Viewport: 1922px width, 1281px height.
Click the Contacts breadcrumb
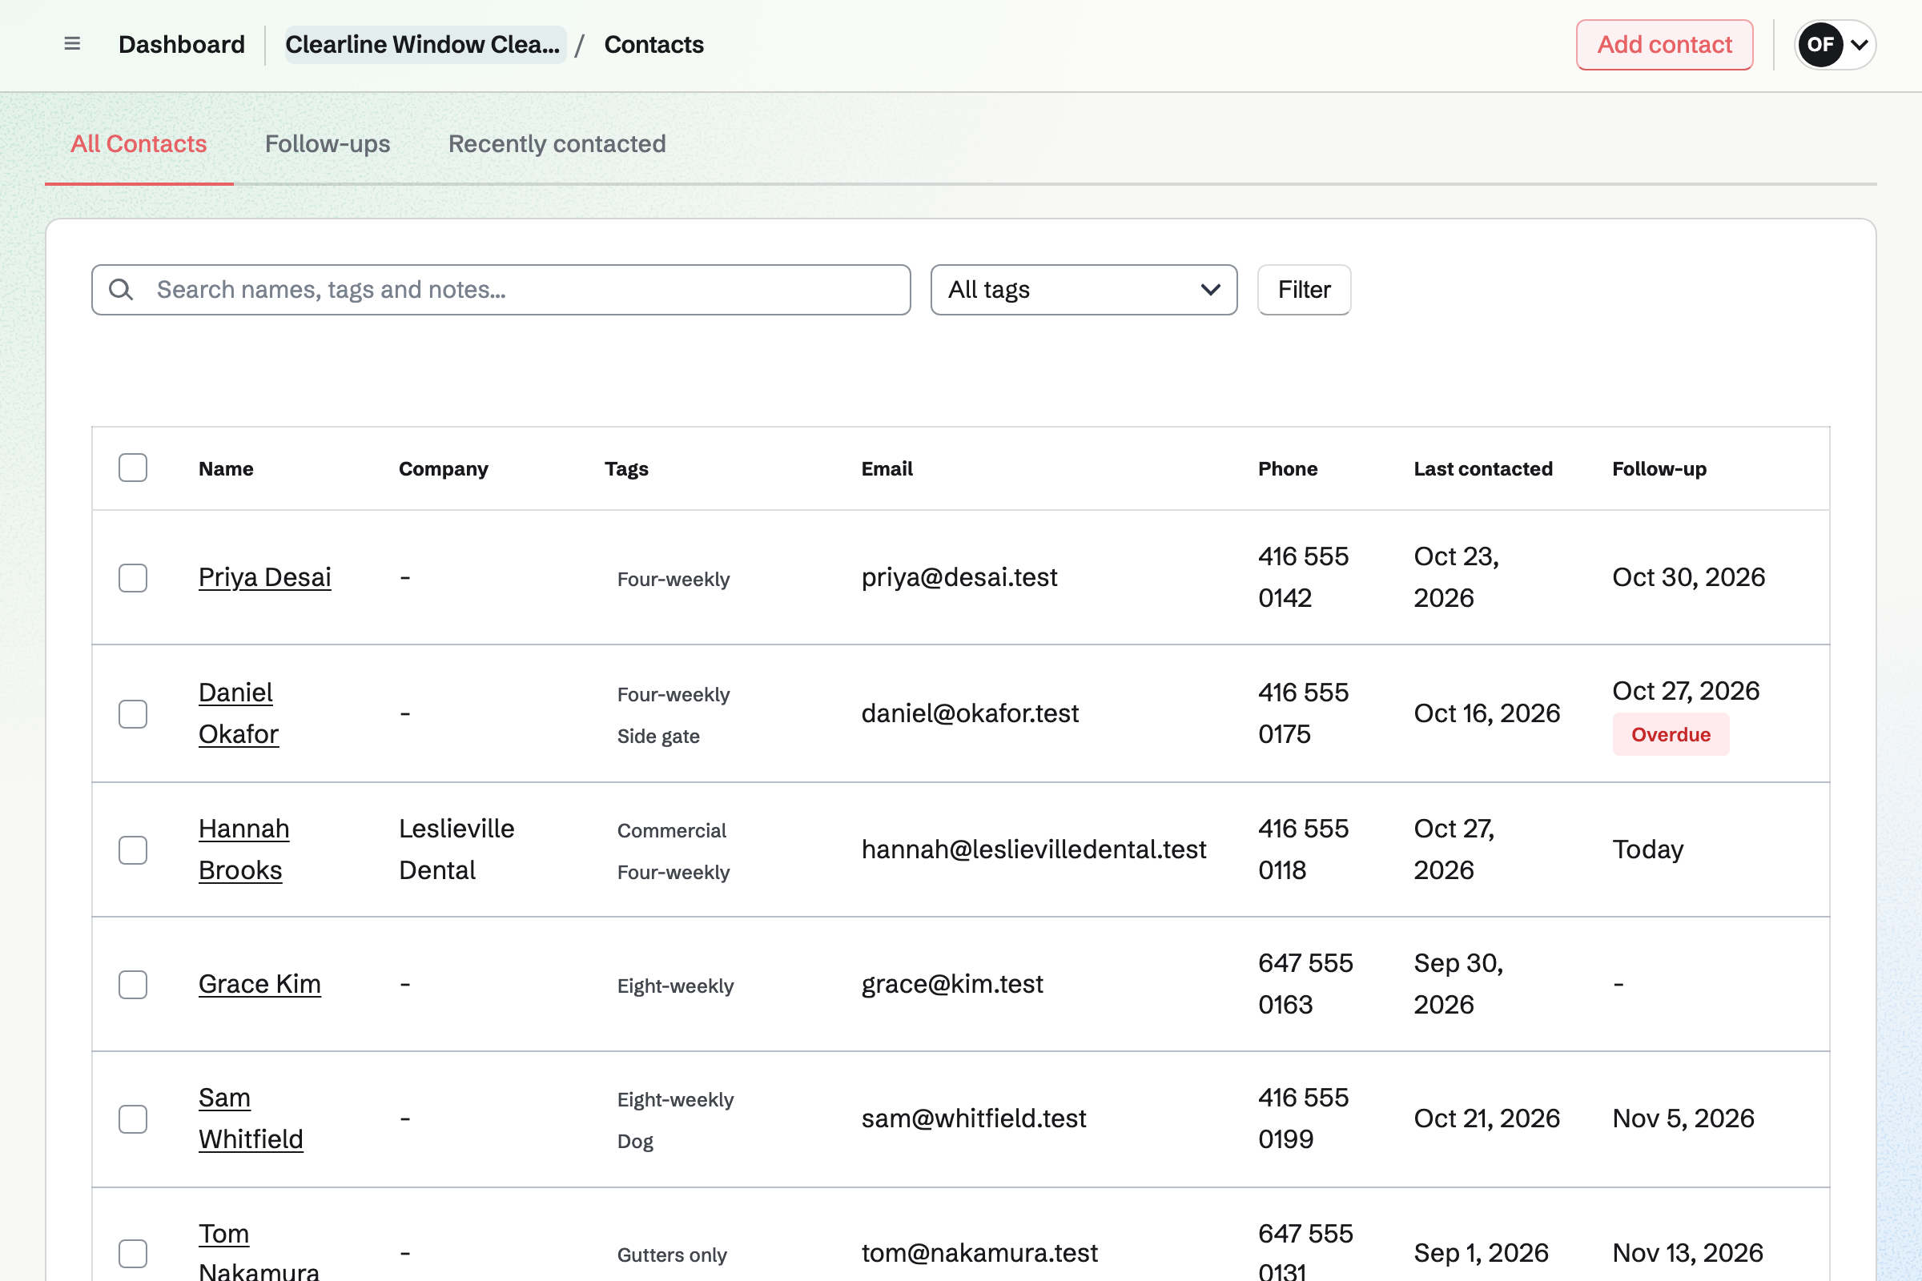pyautogui.click(x=653, y=44)
